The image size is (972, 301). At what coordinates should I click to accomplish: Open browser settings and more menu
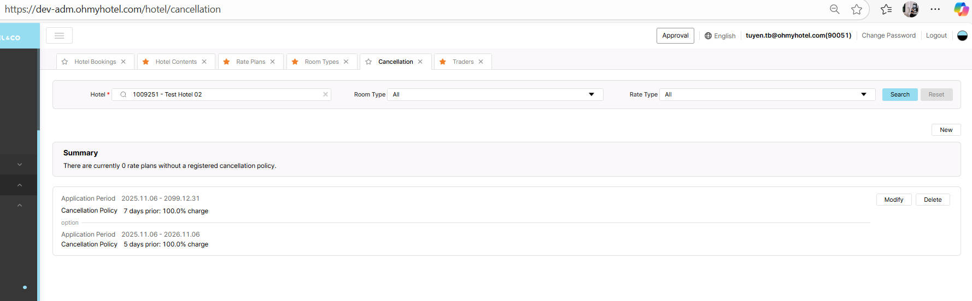click(x=935, y=9)
